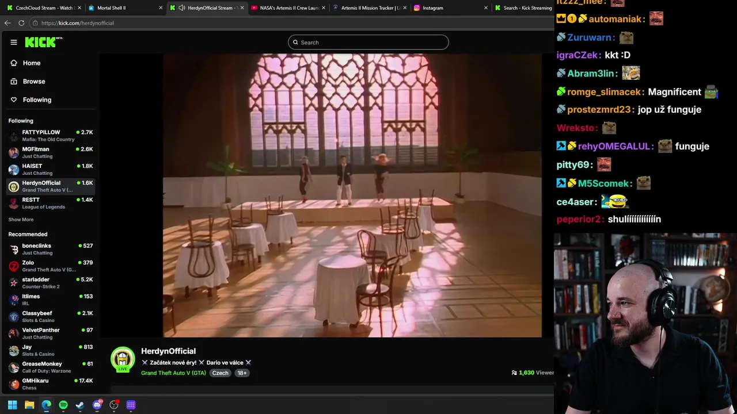Open starladder Counter-Strike 2 channel

pos(51,283)
